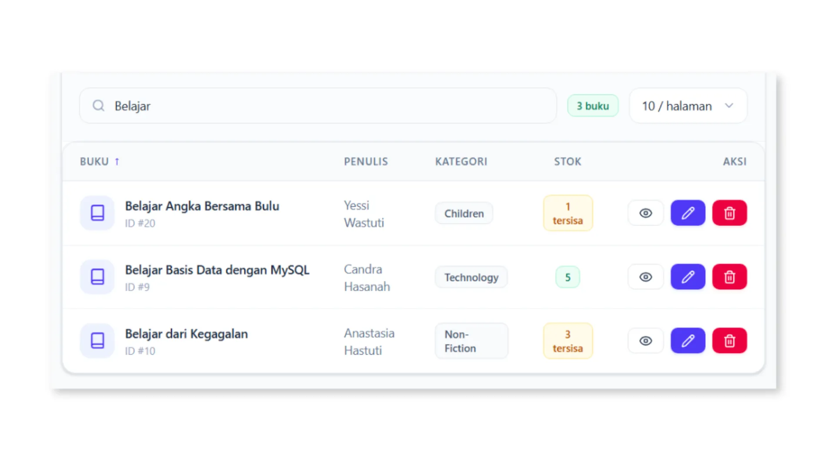Click the search magnifier icon
835x470 pixels.
(99, 106)
